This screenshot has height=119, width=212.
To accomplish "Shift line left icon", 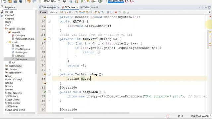I will coord(107,12).
